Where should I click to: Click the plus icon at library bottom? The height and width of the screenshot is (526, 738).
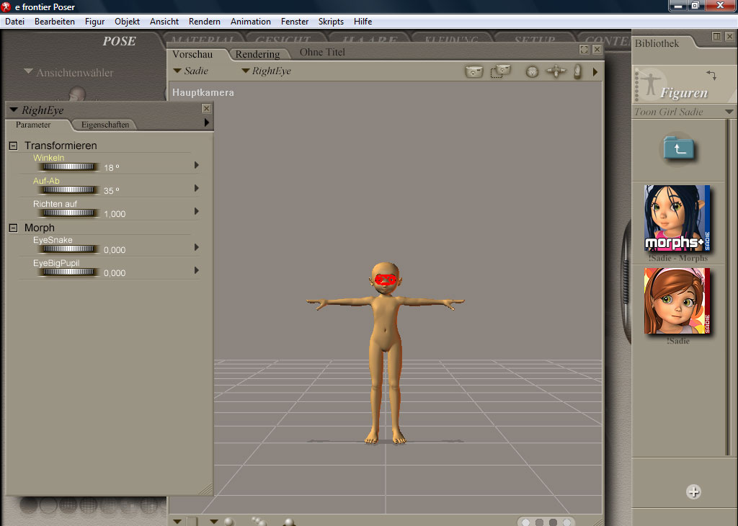pos(693,492)
